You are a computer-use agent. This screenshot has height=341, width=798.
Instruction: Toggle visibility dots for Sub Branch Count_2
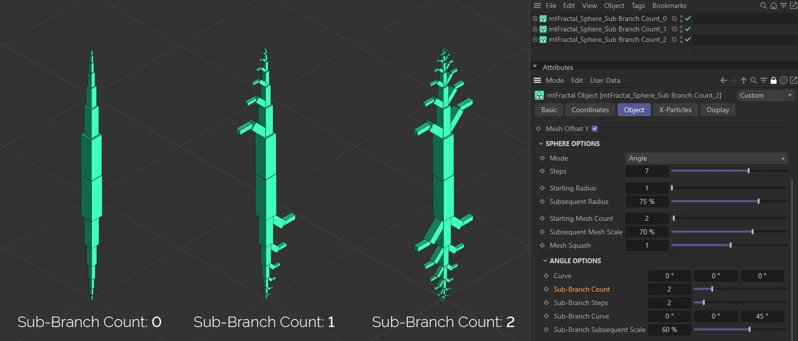681,39
